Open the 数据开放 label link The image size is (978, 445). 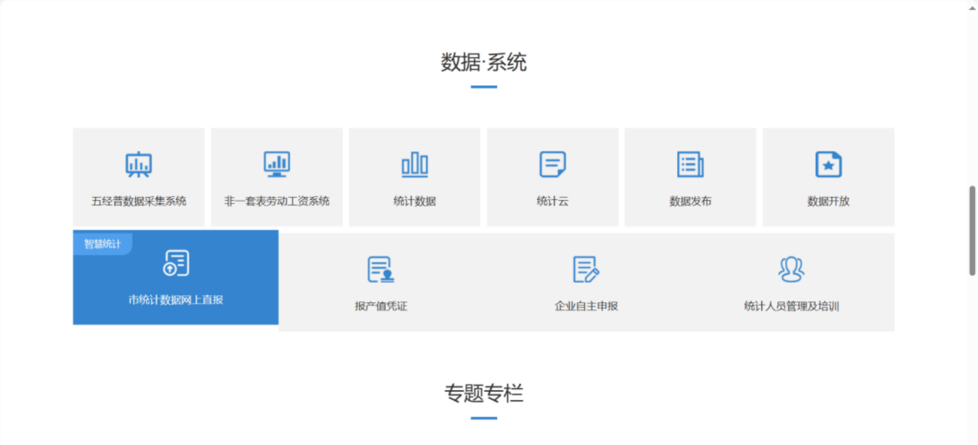point(829,201)
